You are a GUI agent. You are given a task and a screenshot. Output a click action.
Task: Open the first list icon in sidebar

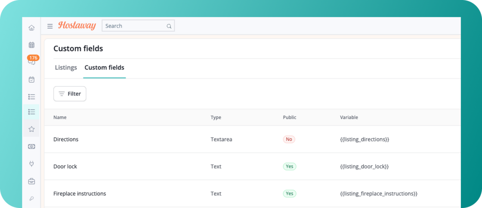coord(31,97)
